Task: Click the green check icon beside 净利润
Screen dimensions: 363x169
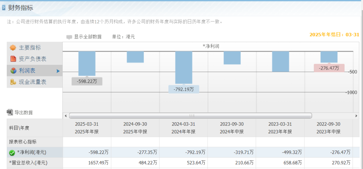Action: point(12,153)
